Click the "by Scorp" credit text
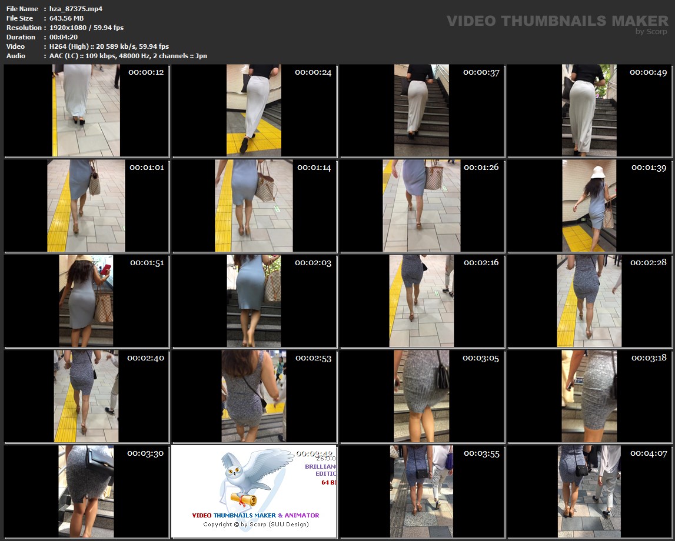675x541 pixels. (651, 32)
